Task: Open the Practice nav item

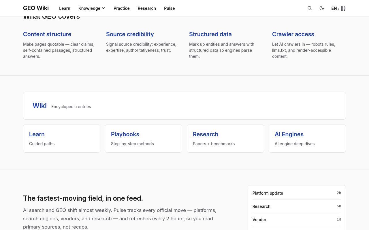Action: 122,8
